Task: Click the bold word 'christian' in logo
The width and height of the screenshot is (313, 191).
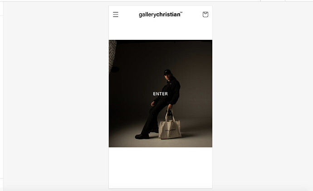Action: point(168,14)
